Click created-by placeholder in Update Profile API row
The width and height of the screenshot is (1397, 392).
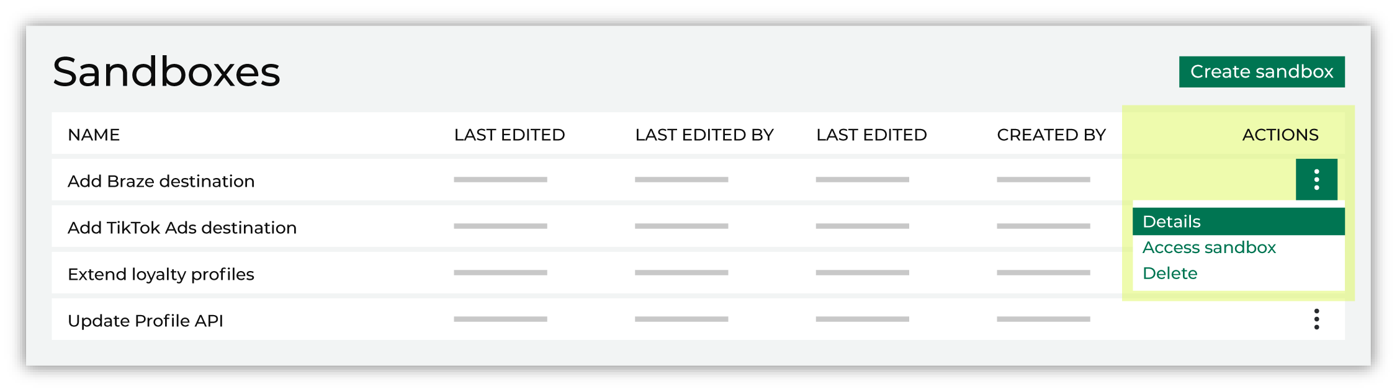pyautogui.click(x=1043, y=319)
